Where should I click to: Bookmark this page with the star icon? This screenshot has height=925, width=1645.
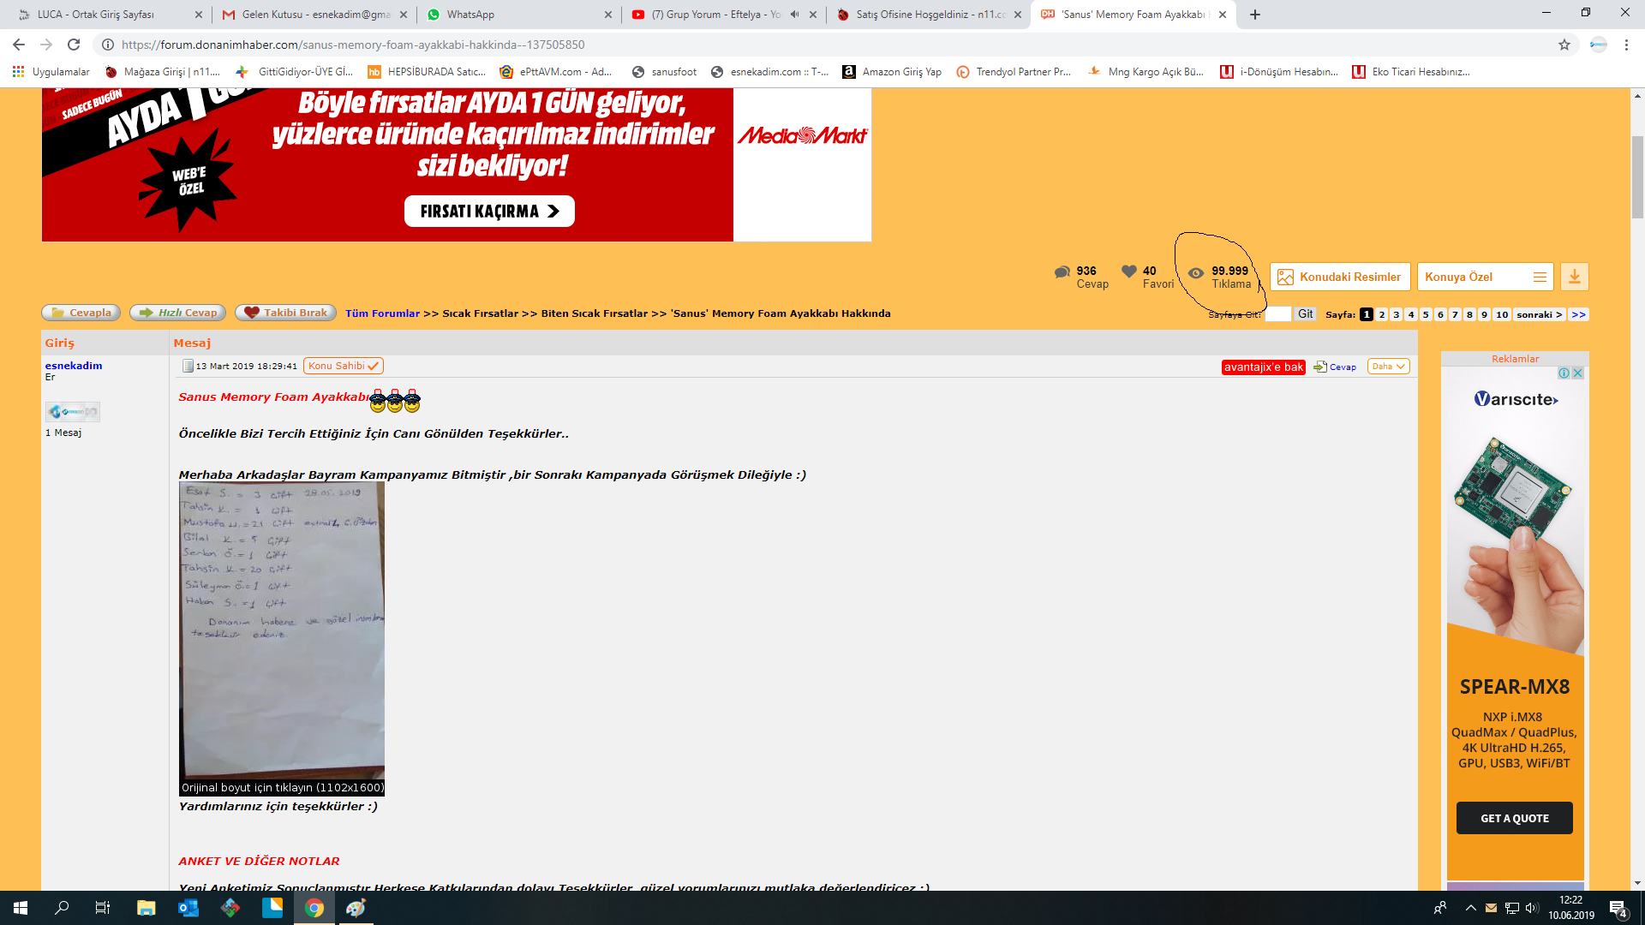(x=1564, y=45)
